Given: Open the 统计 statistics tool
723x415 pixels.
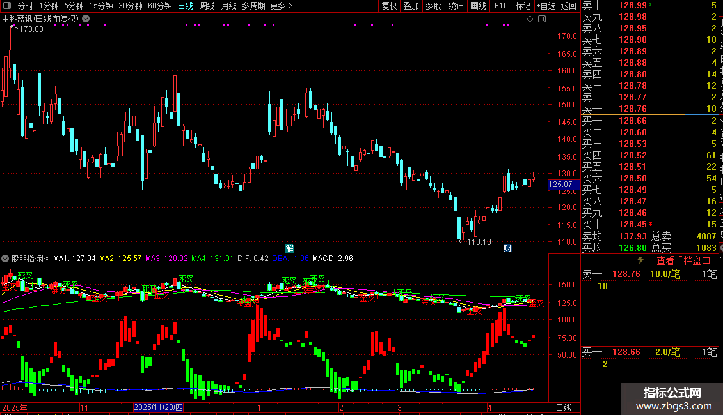Looking at the screenshot, I should [x=456, y=6].
